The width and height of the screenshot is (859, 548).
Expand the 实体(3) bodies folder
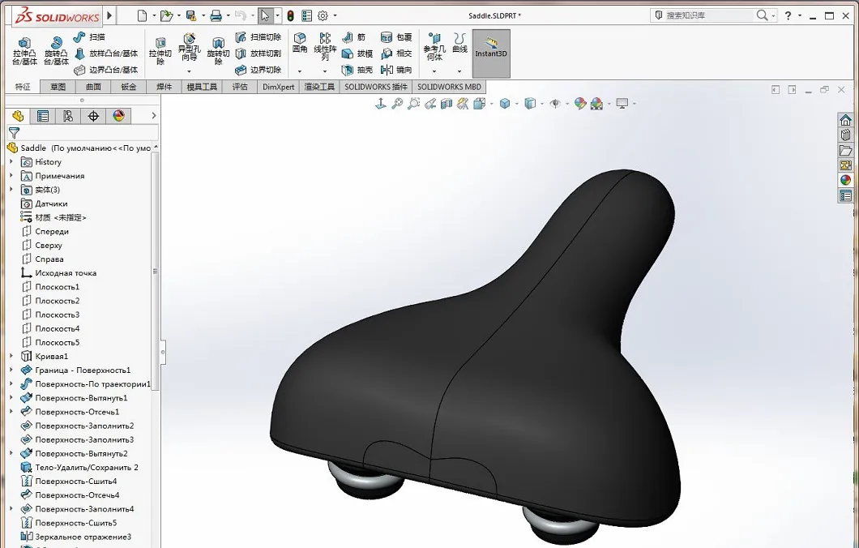(11, 190)
